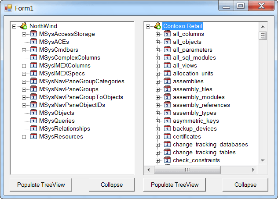Click the scroll down arrow in Contoso tree

click(x=263, y=160)
